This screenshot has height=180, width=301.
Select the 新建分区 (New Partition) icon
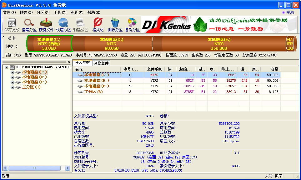80,25
